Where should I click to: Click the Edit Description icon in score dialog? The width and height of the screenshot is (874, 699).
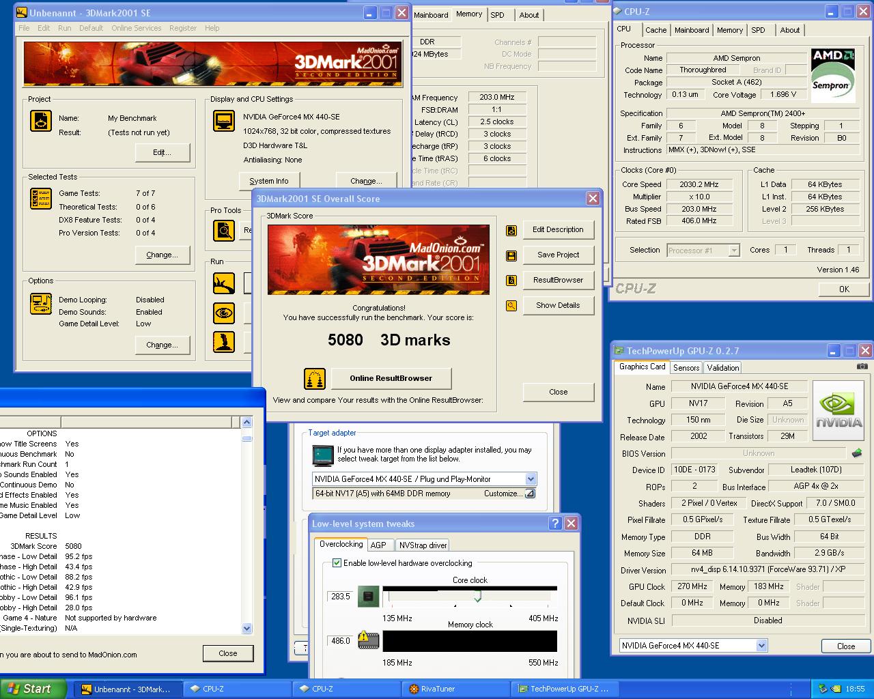511,231
